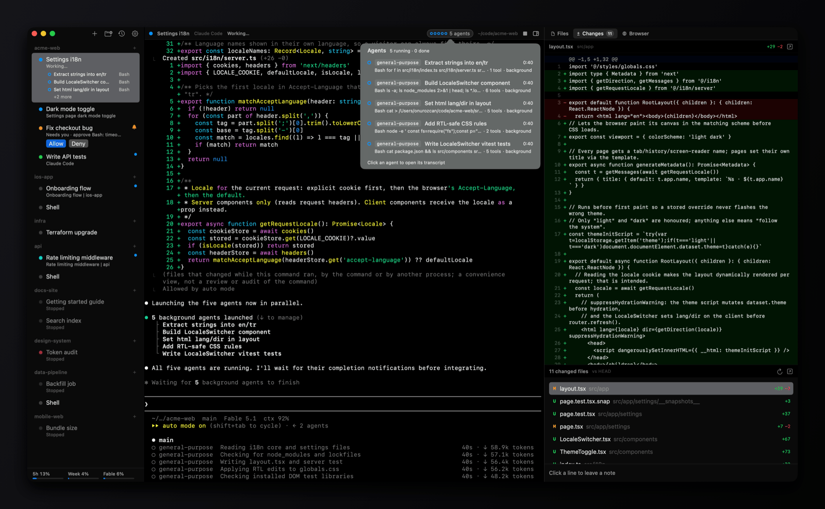Screen dimensions: 825x509
Task: Switch to the Browser tab
Action: (635, 34)
